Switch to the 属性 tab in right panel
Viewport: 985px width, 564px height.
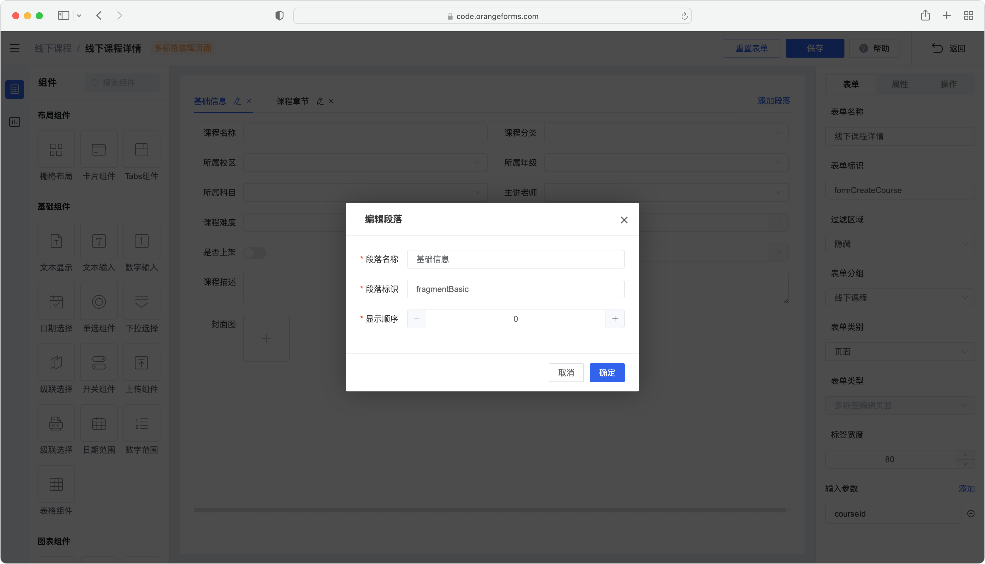point(899,85)
